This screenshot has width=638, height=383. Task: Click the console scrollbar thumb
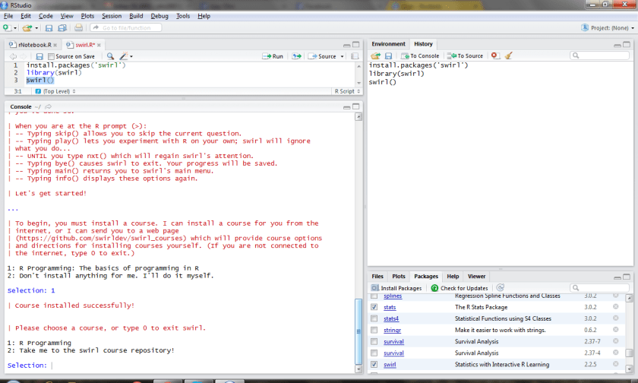358,332
